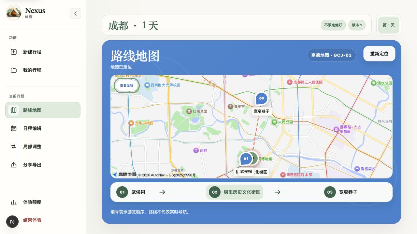Click the 人民公园 park icon on map
The image size is (417, 234).
click(x=274, y=122)
